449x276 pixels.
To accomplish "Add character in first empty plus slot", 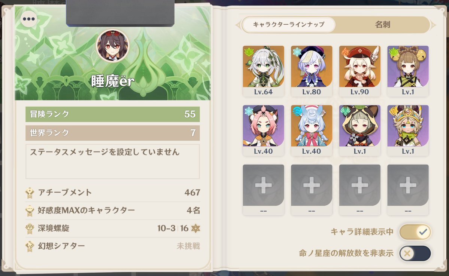I will (x=263, y=190).
